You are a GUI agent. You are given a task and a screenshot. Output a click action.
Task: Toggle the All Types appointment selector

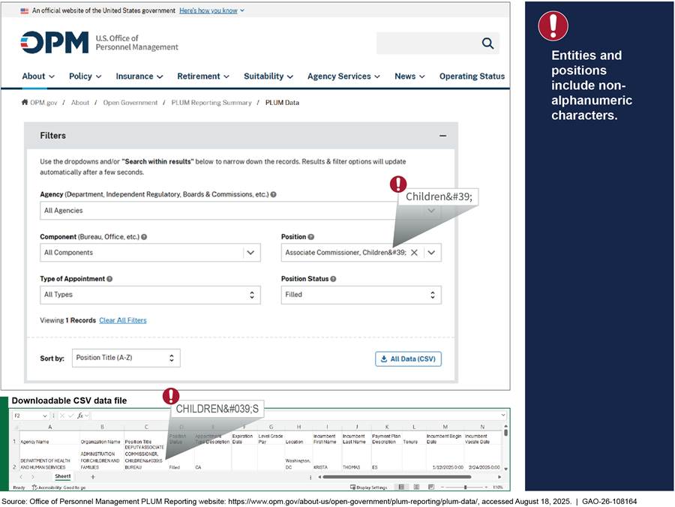(x=253, y=295)
